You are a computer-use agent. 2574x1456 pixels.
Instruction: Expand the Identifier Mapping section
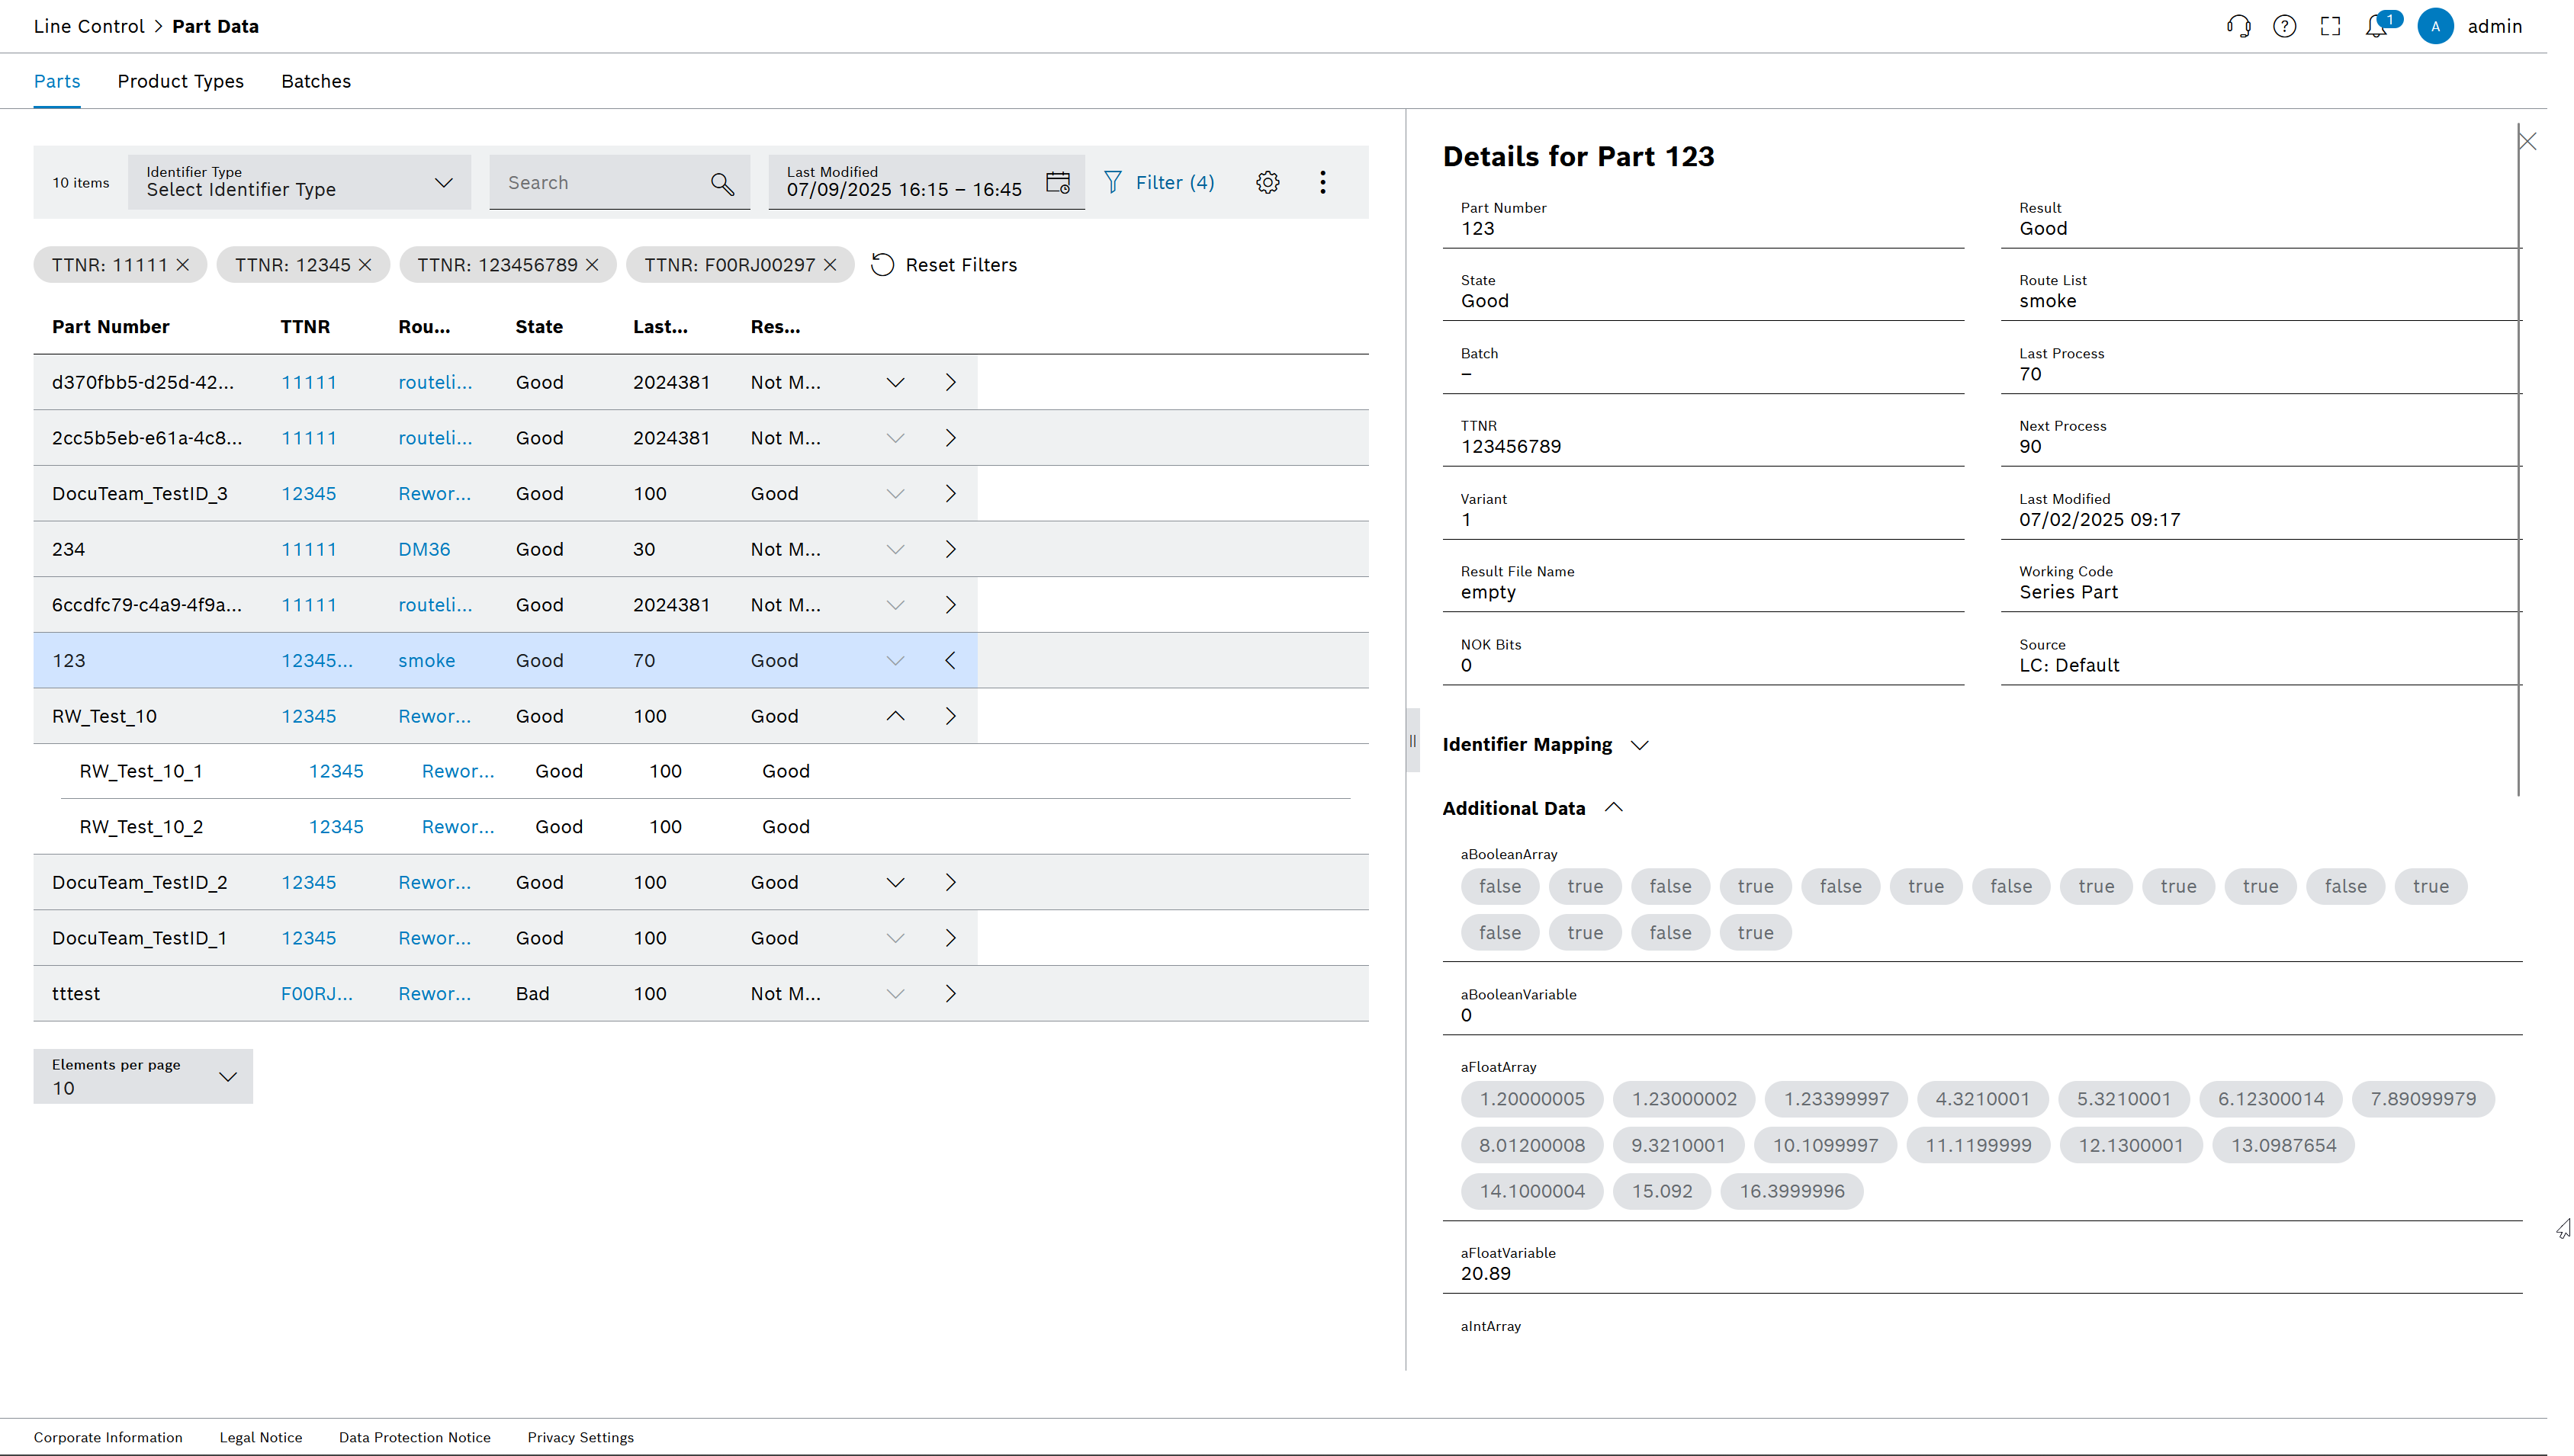(x=1640, y=744)
